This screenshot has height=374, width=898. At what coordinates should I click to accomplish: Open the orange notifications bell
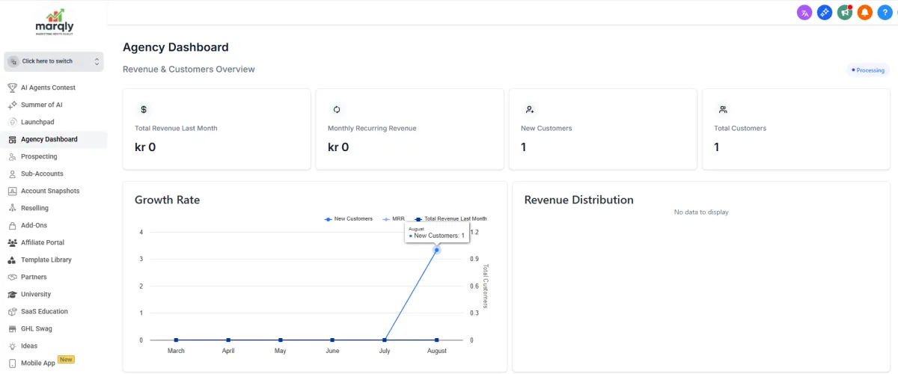(x=865, y=13)
